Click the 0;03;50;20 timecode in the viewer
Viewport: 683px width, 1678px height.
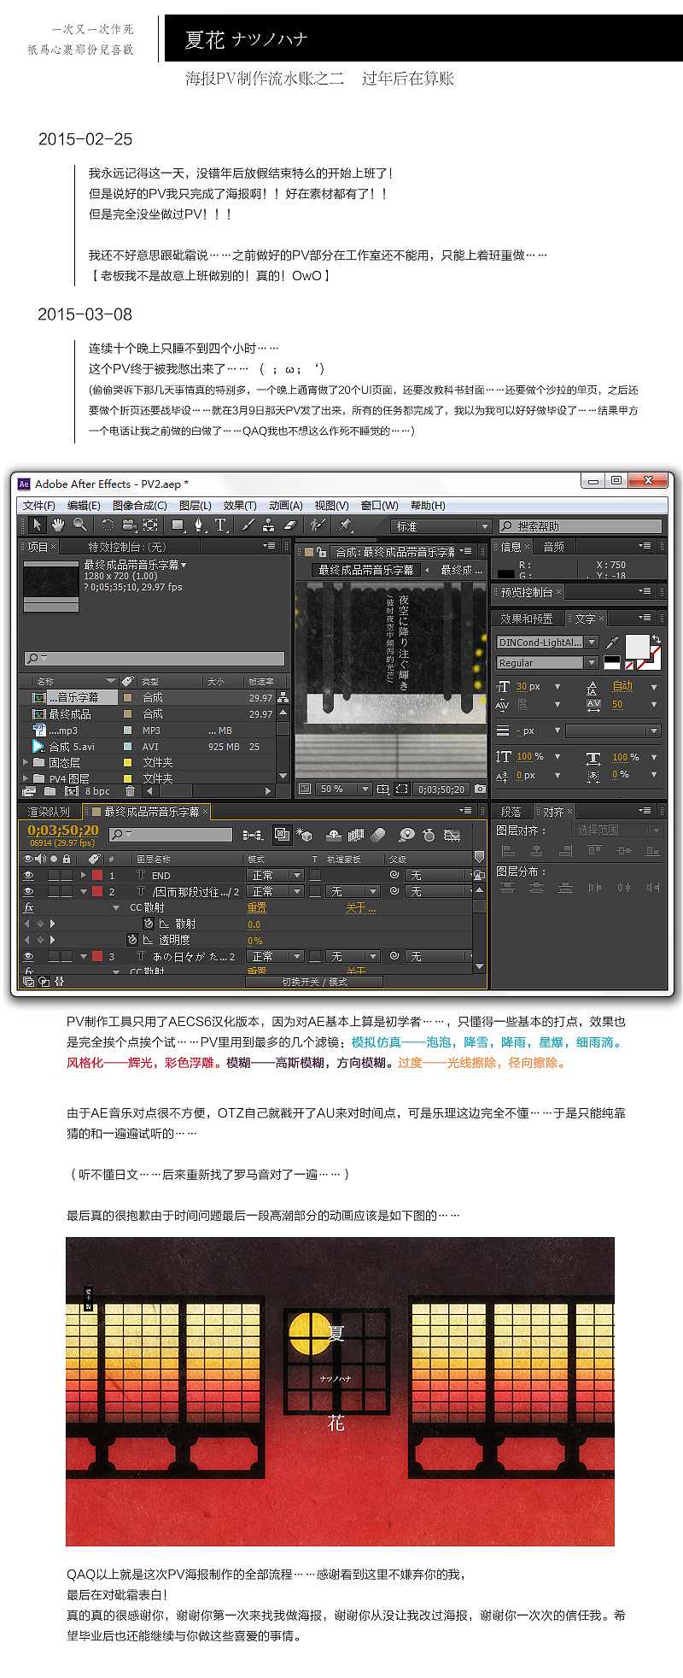(x=441, y=789)
